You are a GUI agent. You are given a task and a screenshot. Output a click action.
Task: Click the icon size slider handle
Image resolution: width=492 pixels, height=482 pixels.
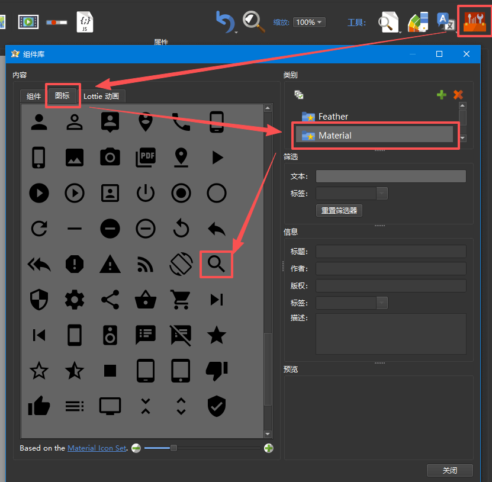pyautogui.click(x=173, y=448)
